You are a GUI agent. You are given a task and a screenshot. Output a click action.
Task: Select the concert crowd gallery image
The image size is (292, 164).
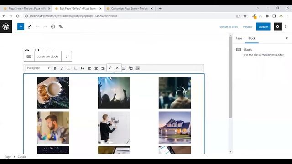pos(114,92)
